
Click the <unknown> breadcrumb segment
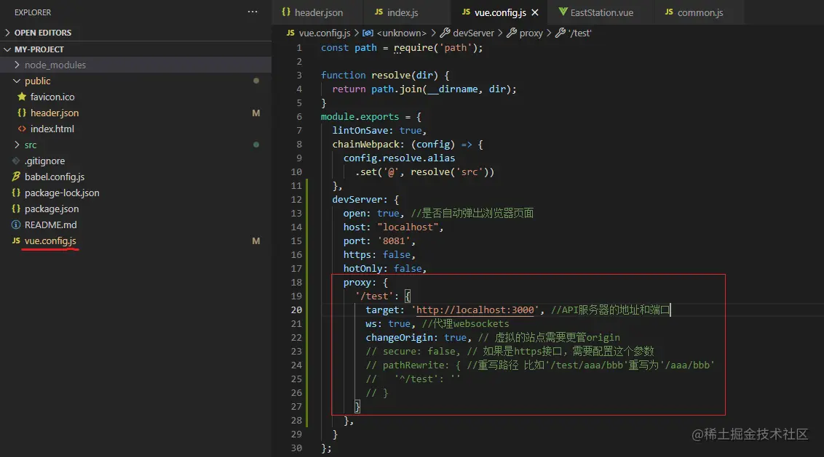pyautogui.click(x=402, y=33)
